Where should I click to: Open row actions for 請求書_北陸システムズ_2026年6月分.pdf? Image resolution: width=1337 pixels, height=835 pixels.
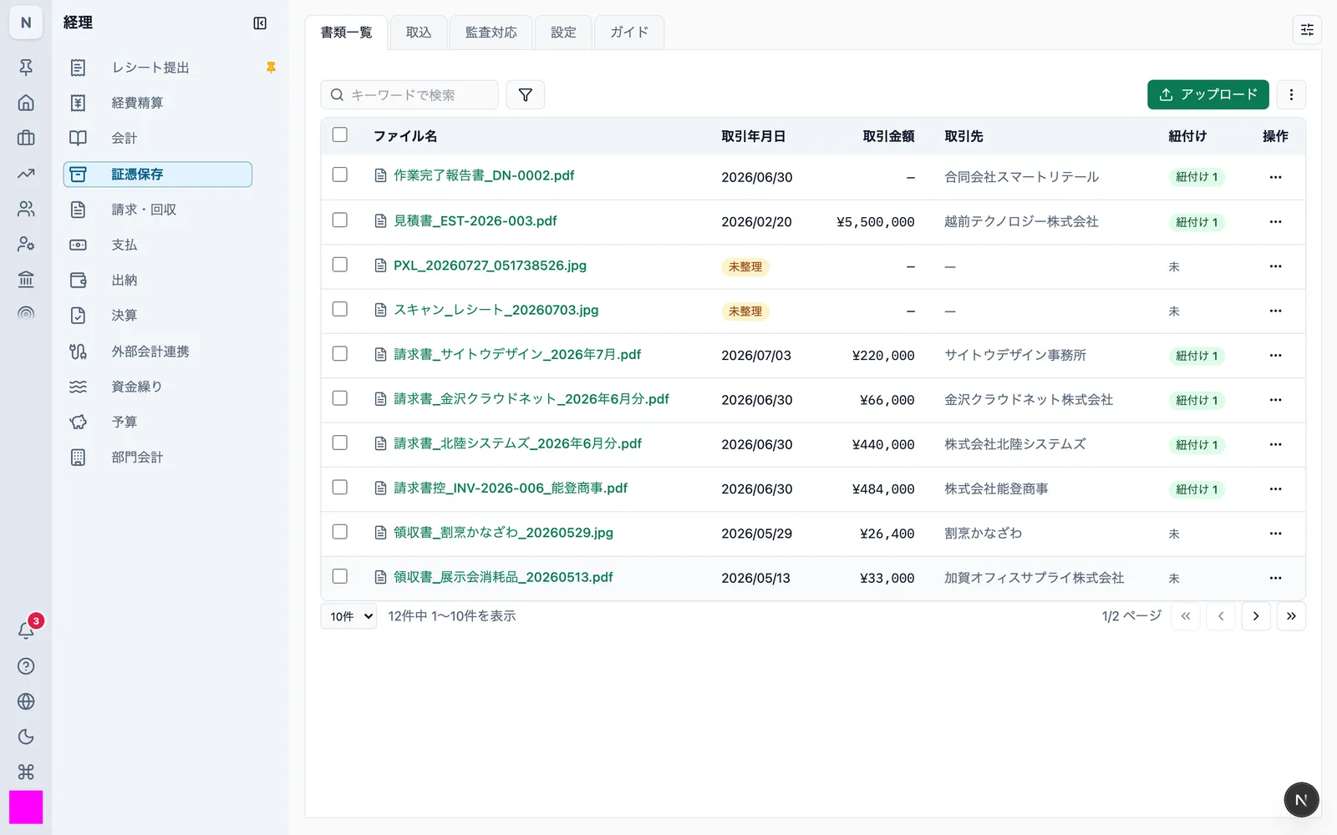coord(1275,444)
